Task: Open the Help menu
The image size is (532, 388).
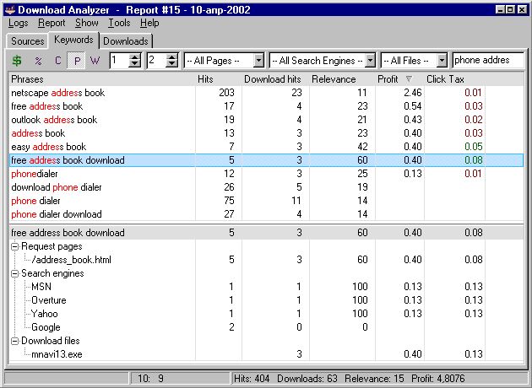Action: tap(149, 23)
